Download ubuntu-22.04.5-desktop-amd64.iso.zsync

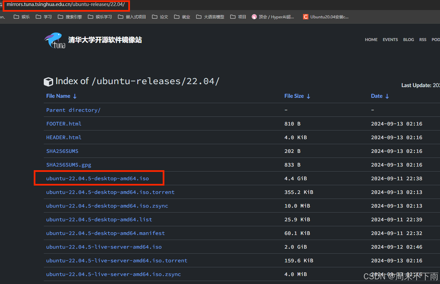click(107, 206)
